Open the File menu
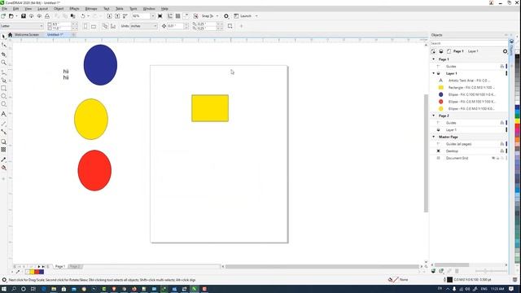Image resolution: width=521 pixels, height=293 pixels. [x=5, y=9]
